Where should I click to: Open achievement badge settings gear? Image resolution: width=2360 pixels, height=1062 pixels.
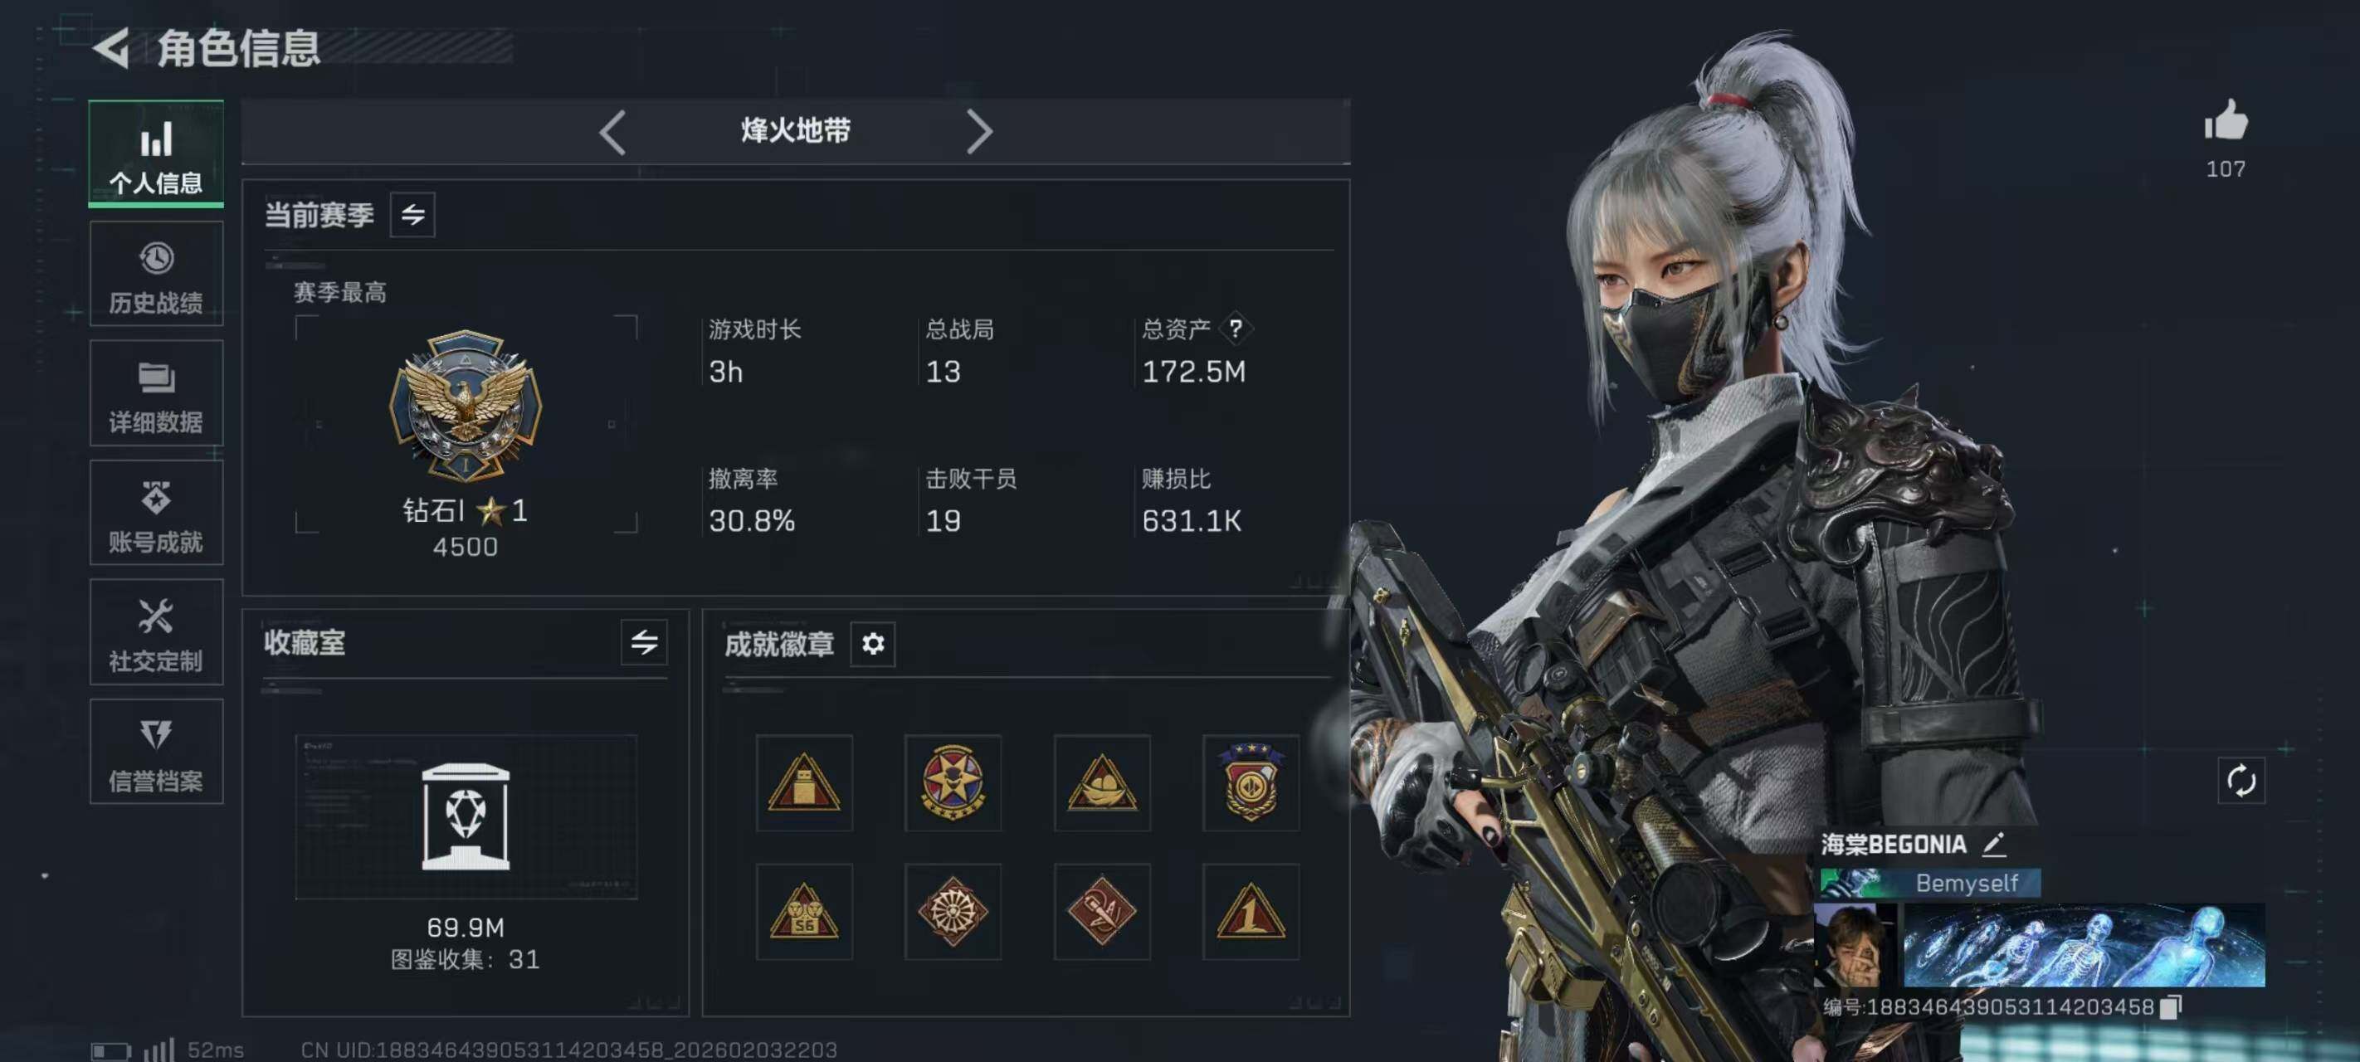[872, 643]
